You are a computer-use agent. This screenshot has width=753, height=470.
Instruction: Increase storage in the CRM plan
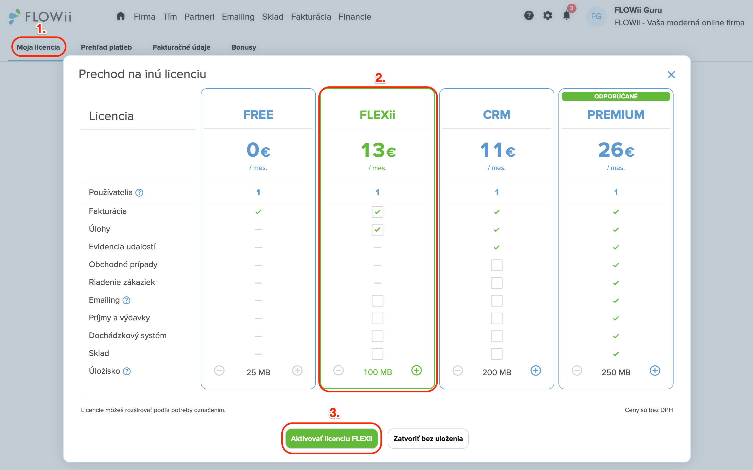535,371
